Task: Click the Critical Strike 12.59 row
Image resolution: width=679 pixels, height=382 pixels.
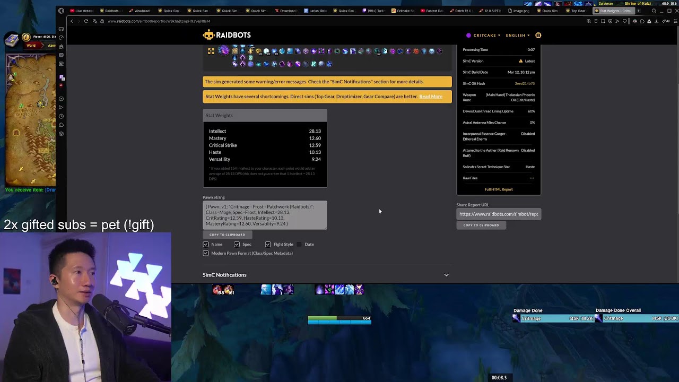Action: point(265,145)
